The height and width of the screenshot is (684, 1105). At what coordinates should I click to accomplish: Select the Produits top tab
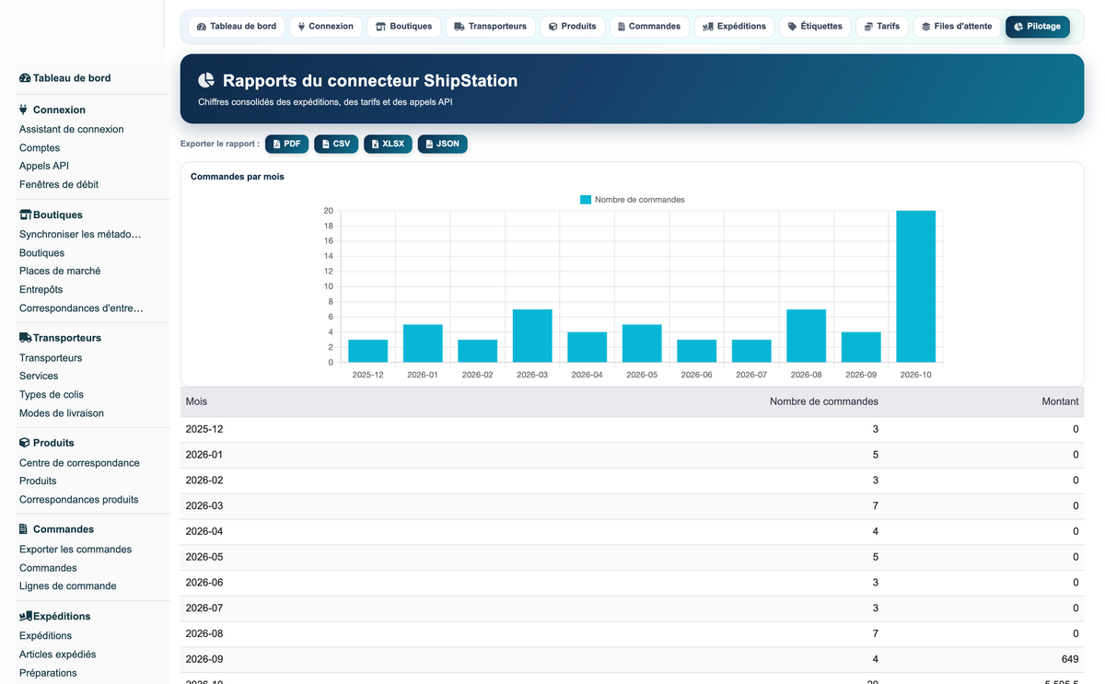pyautogui.click(x=572, y=27)
